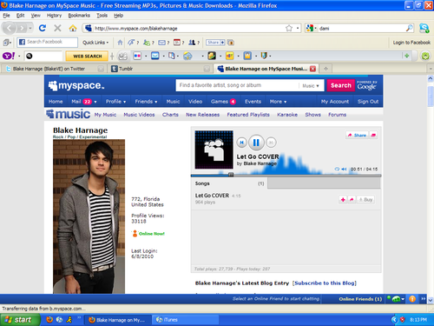Click the Search Facebook input field
Image resolution: width=434 pixels, height=326 pixels.
[47, 42]
